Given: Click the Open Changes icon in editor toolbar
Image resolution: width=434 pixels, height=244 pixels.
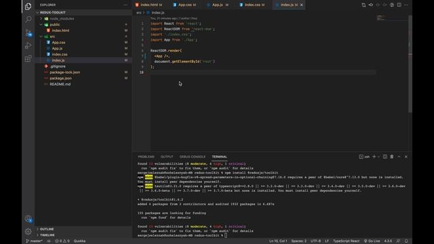Looking at the screenshot, I should pos(363,5).
